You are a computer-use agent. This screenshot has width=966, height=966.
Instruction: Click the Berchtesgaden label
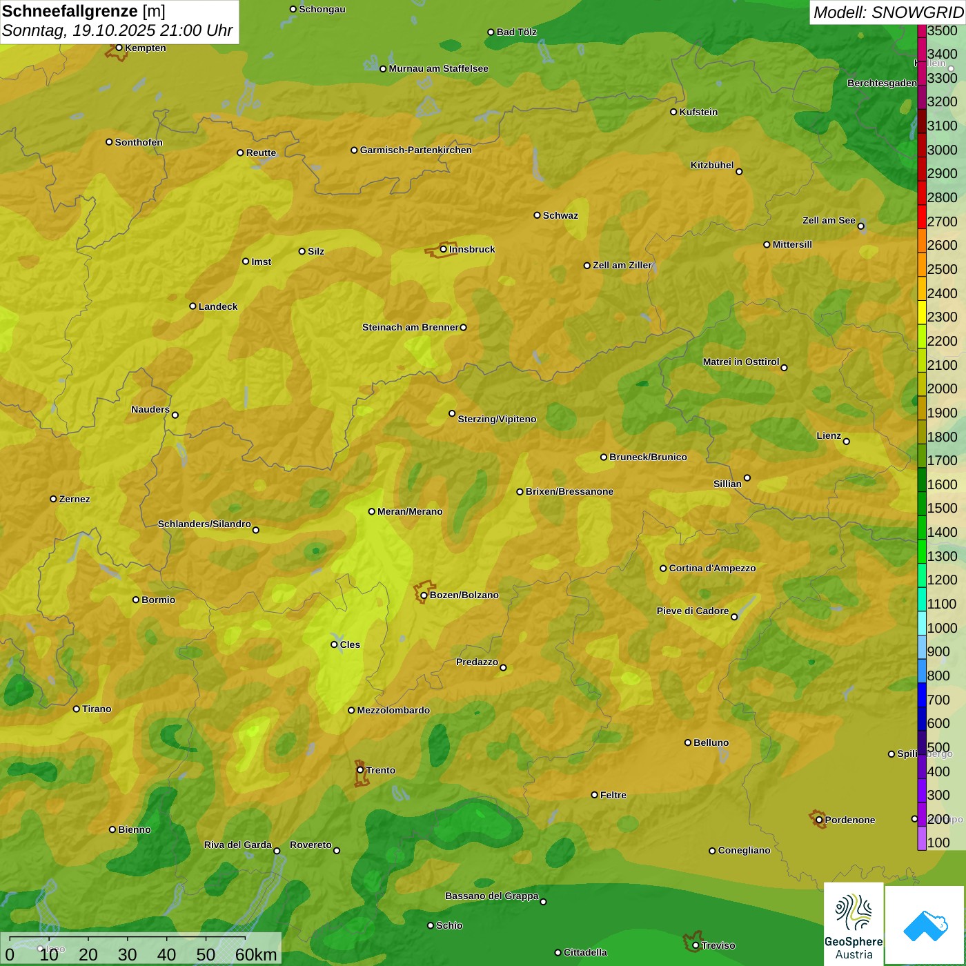[882, 83]
